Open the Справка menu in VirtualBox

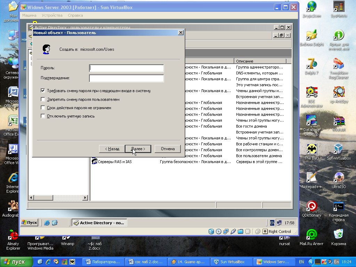point(75,15)
